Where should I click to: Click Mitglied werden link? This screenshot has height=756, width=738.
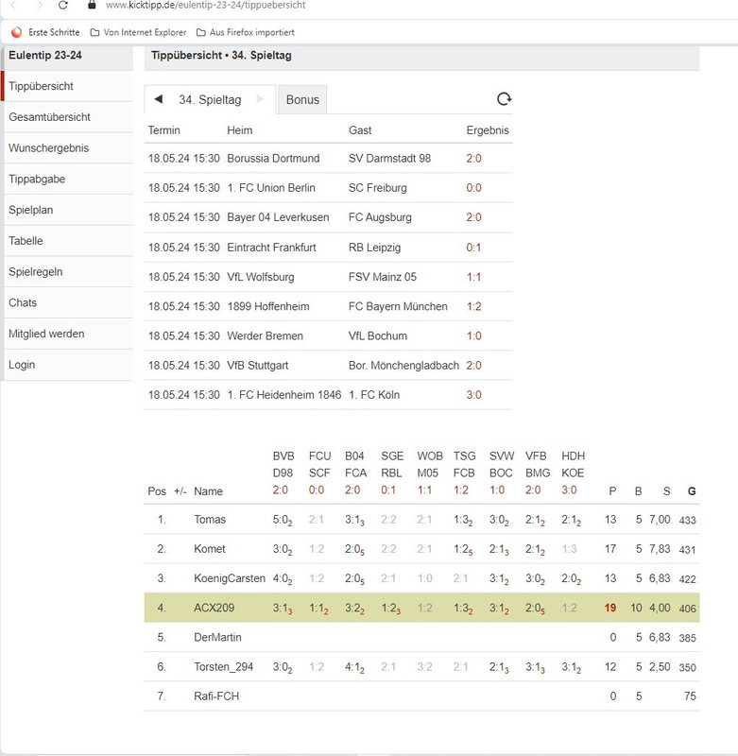pos(68,334)
